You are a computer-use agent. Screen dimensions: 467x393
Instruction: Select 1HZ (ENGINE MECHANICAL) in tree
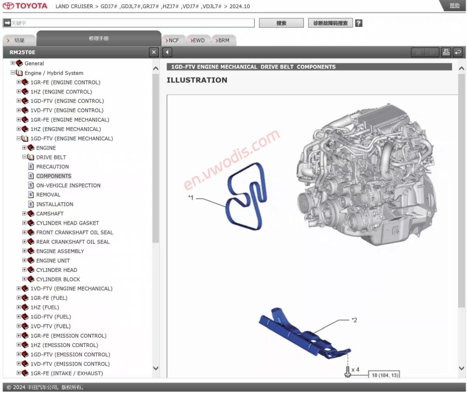(66, 129)
